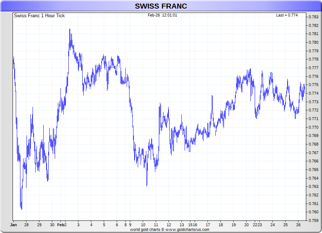322x233 pixels.
Task: Click date marker 10 on time axis
Action: [143, 225]
